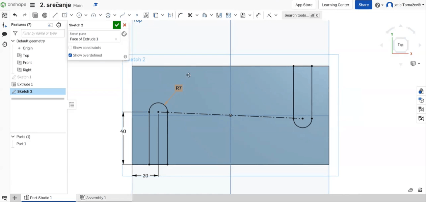Cancel Sketch 2 with red X

(x=125, y=25)
